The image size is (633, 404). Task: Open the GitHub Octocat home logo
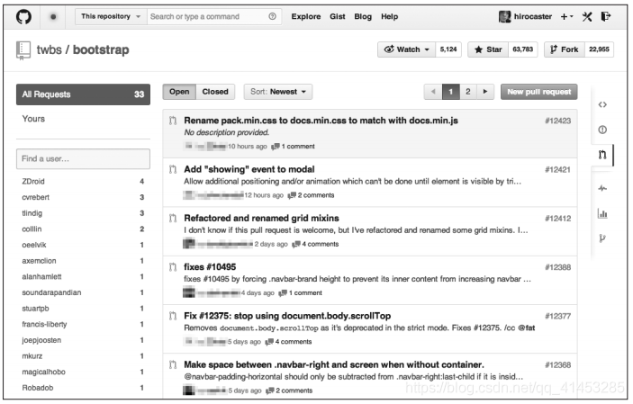point(23,16)
